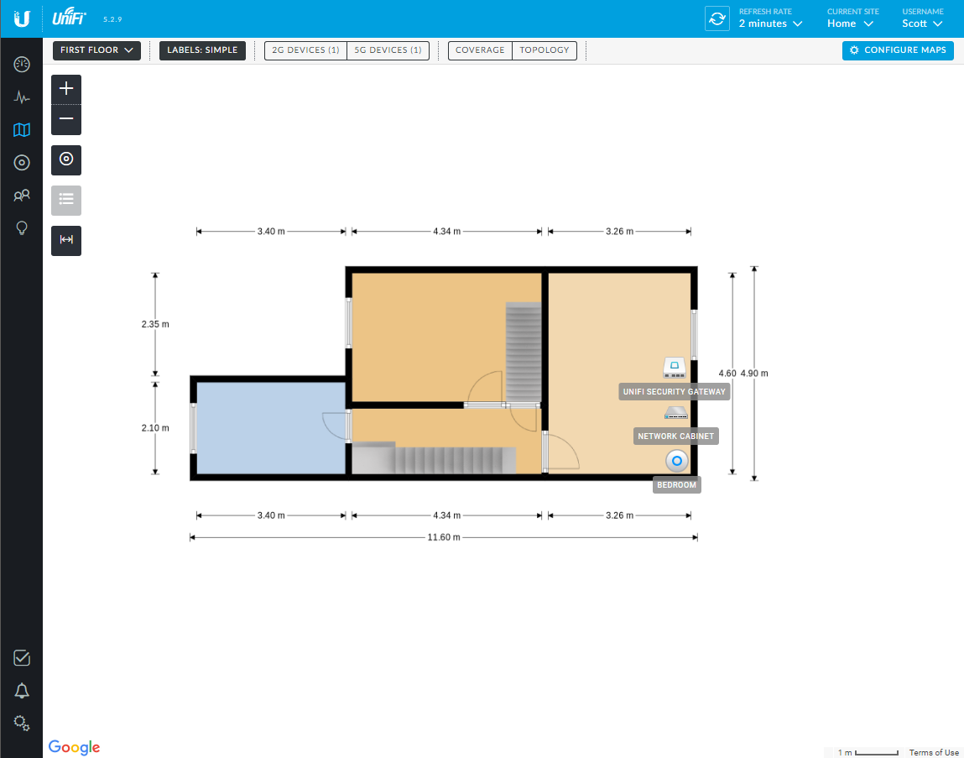View Statistics via the pulse icon
This screenshot has width=964, height=758.
point(22,97)
